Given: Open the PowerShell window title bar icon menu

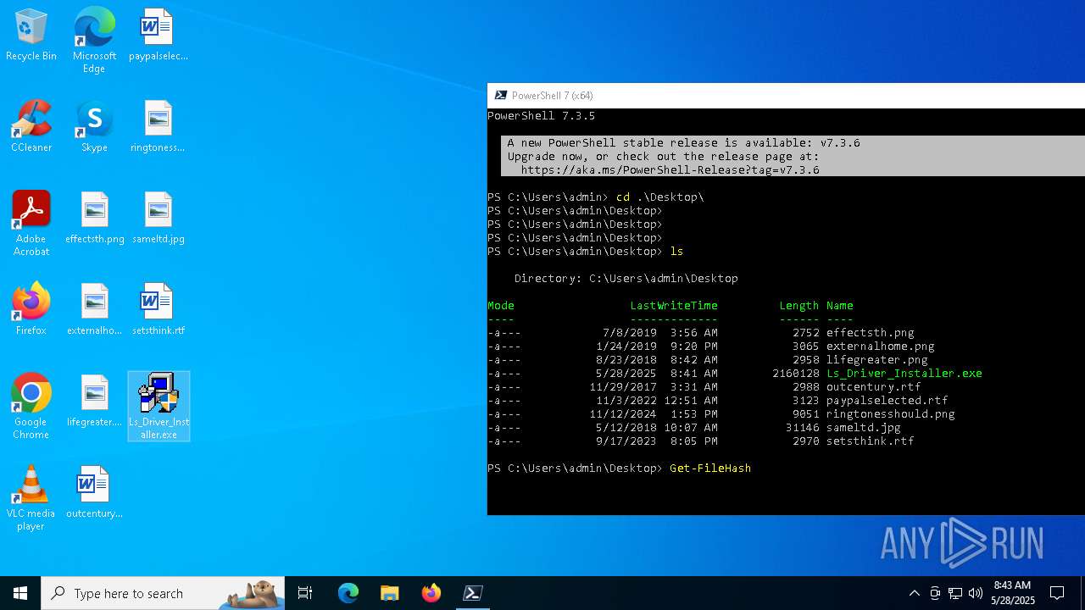Looking at the screenshot, I should click(501, 96).
